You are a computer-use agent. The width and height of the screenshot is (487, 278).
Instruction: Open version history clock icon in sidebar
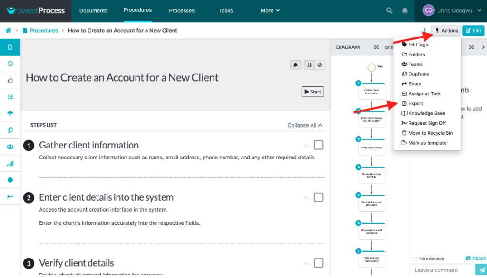pos(10,64)
